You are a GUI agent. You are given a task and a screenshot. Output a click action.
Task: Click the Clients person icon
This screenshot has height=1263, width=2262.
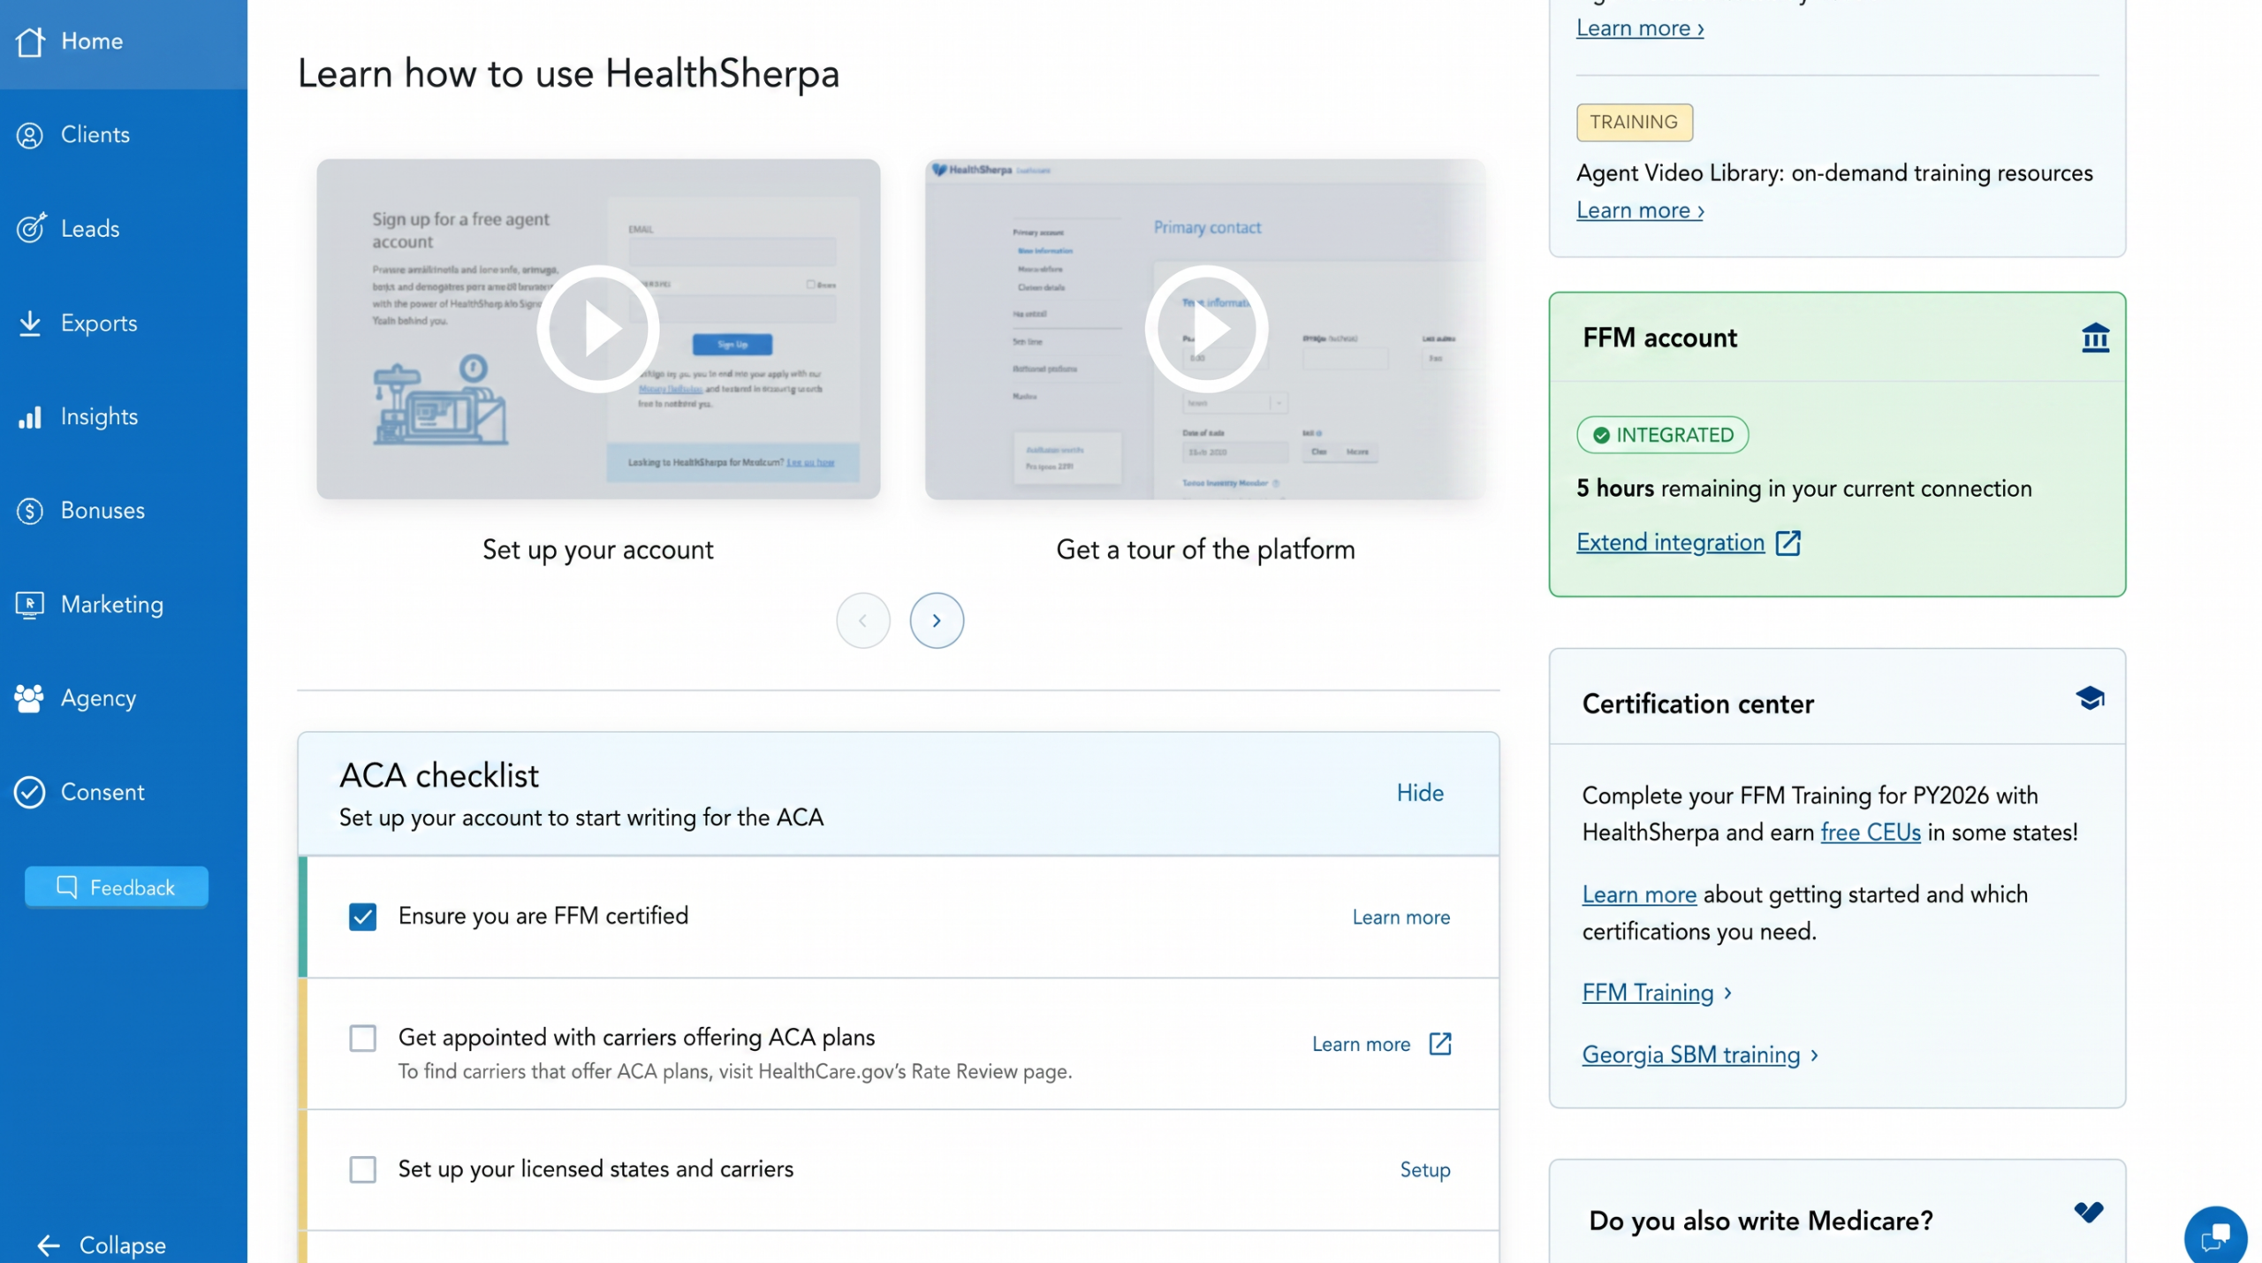click(29, 135)
